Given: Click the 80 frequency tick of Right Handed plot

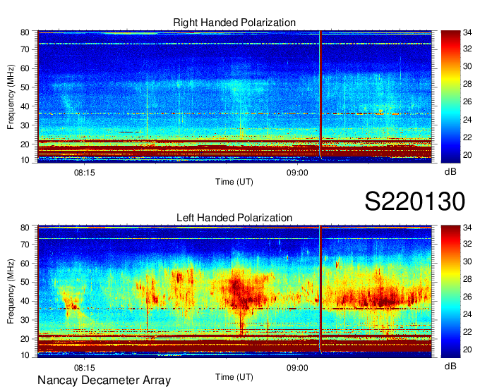Looking at the screenshot, I should 25,32.
